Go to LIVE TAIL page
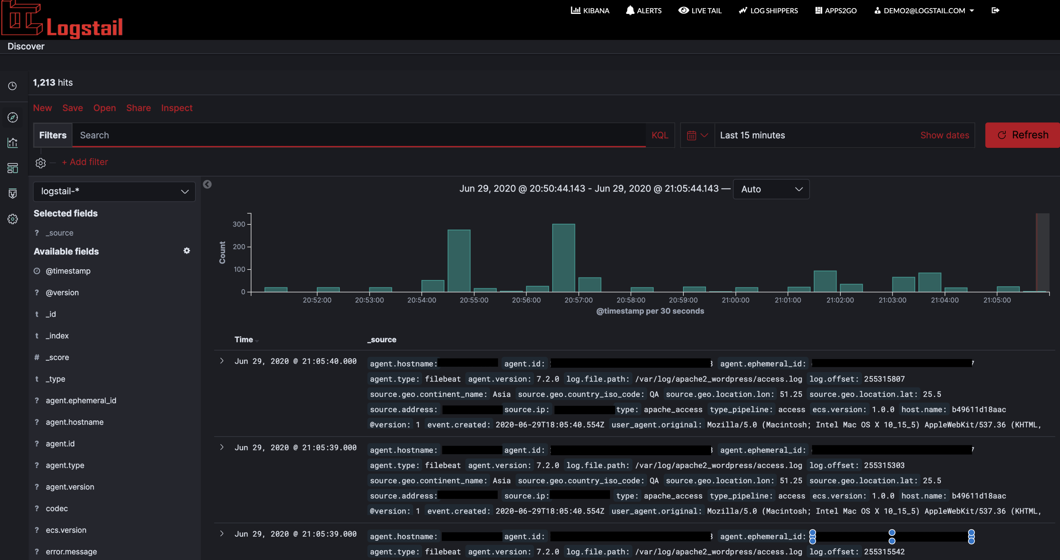Image resolution: width=1060 pixels, height=560 pixels. click(x=700, y=10)
